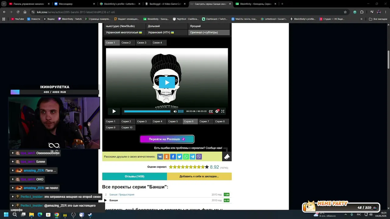The image size is (390, 219).
Task: Select Дольский voiceover option
Action: [167, 26]
